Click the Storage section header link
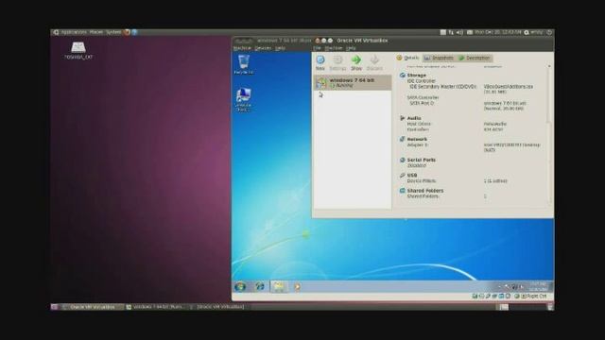The width and height of the screenshot is (605, 340). [x=417, y=76]
